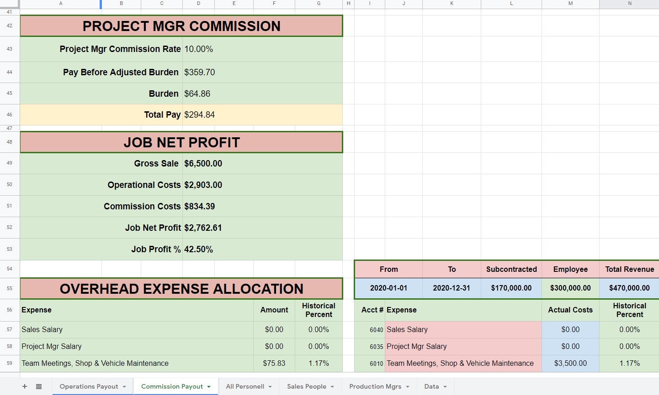
Task: Click the Subcontracted cell showing $170,000.00
Action: 511,288
